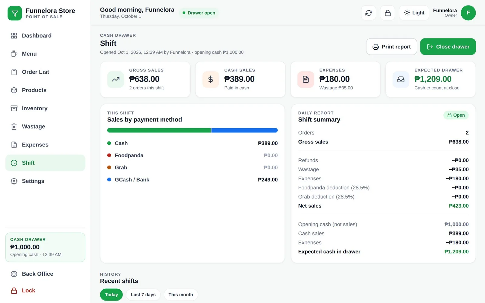Click GCash / Bank ₱249.00 amount
485x303 pixels.
268,180
